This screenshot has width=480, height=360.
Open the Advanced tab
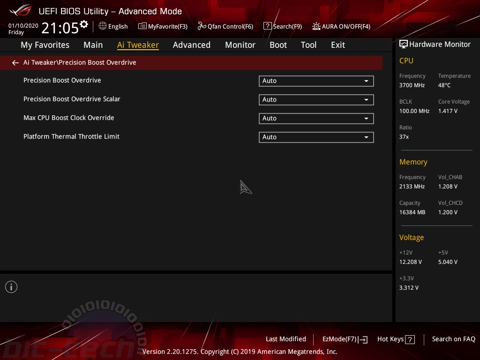pos(192,45)
